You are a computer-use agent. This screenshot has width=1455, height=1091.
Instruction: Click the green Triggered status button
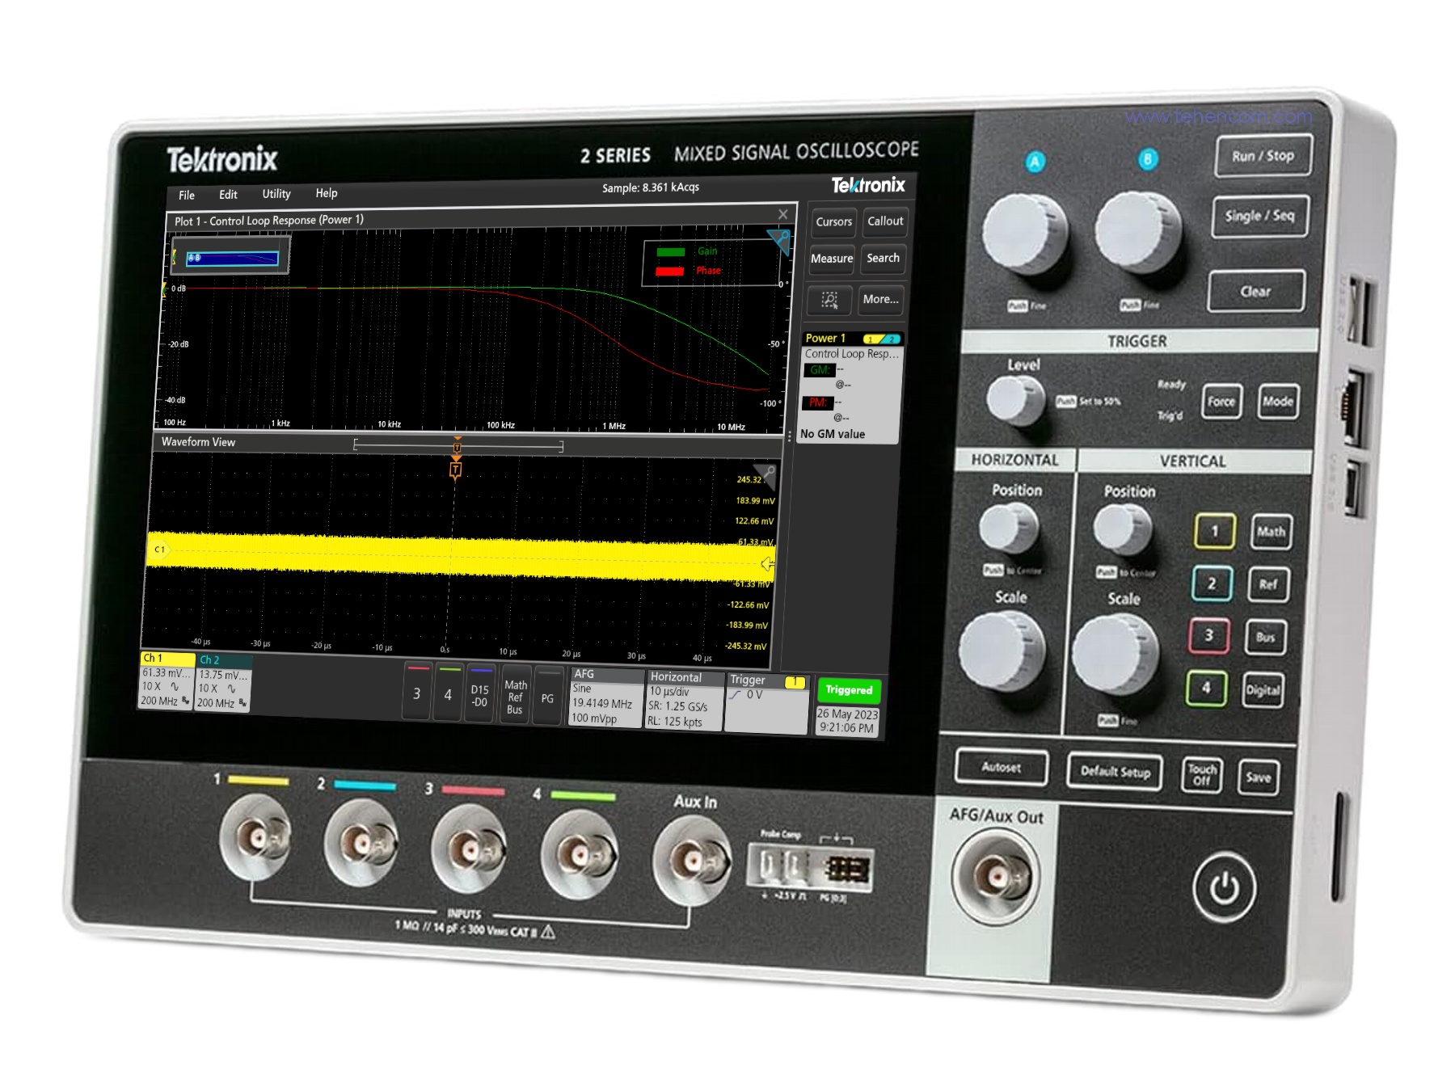click(849, 690)
